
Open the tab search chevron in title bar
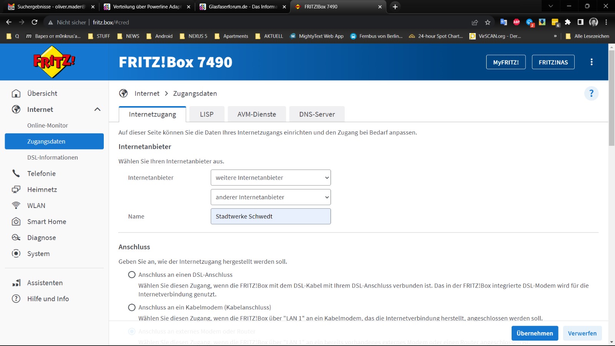(x=550, y=6)
